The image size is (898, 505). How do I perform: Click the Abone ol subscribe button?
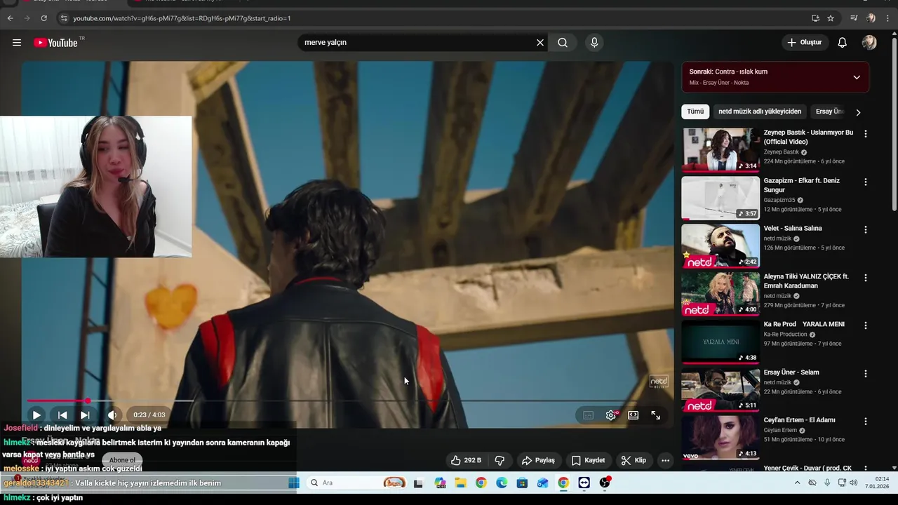tap(122, 461)
